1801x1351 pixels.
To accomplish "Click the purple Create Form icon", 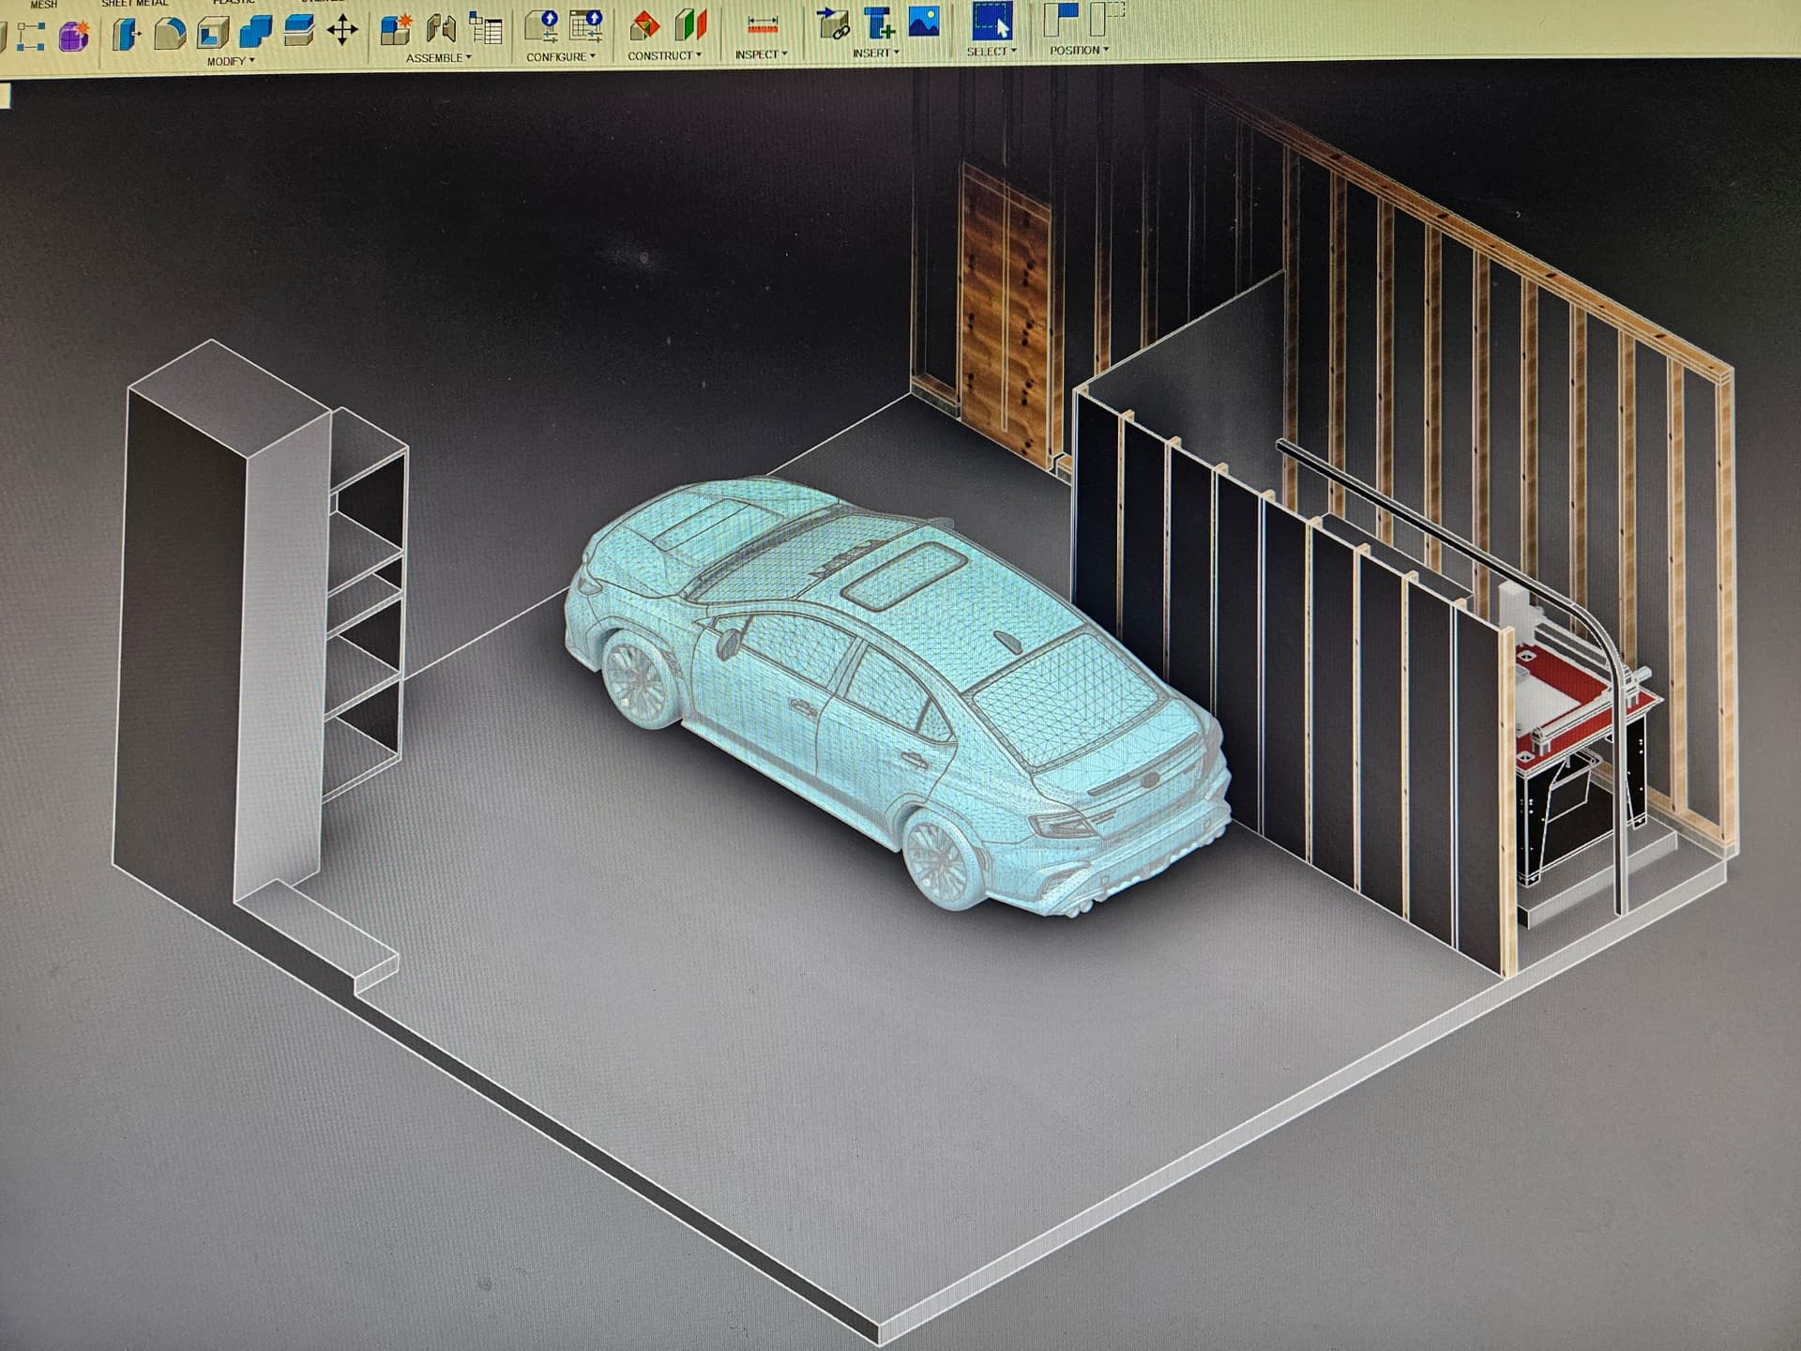I will click(74, 36).
